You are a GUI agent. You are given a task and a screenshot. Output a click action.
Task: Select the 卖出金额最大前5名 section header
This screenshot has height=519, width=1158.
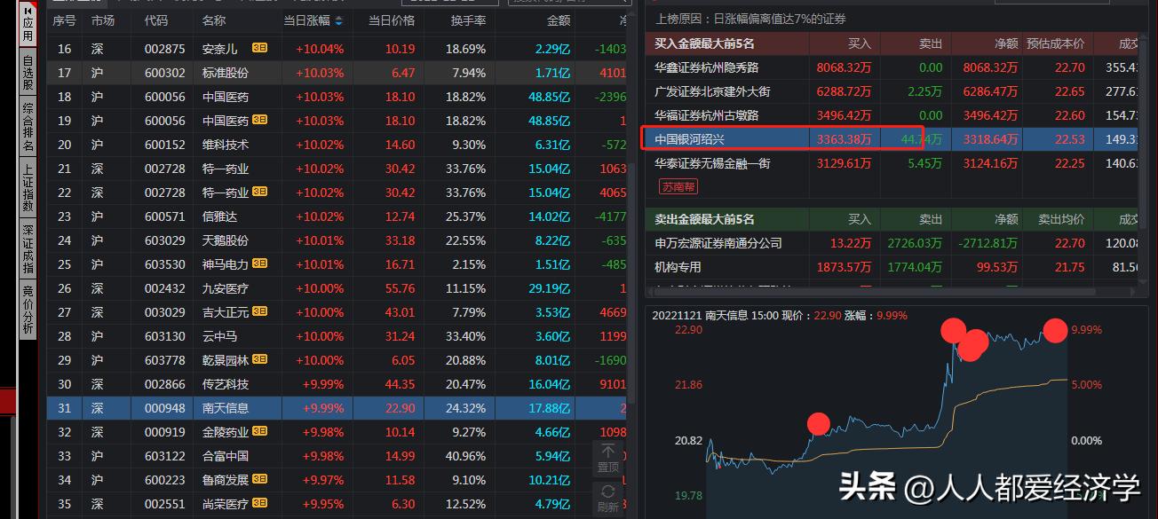tap(702, 218)
